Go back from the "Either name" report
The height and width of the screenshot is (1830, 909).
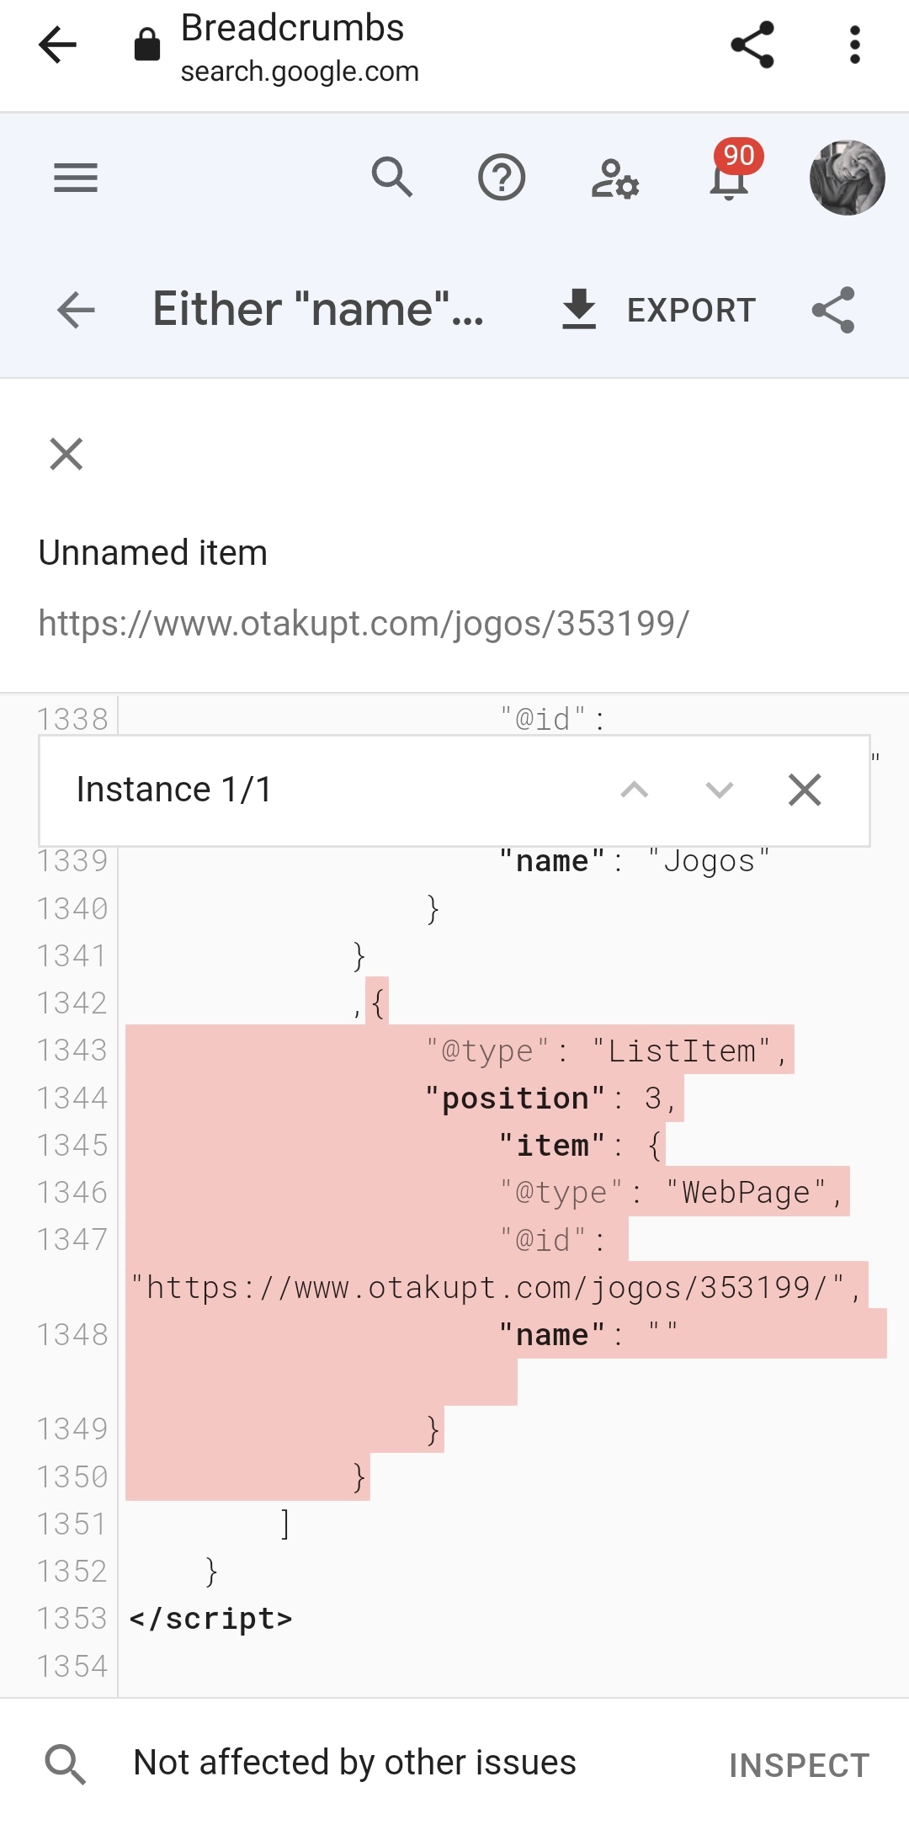76,310
